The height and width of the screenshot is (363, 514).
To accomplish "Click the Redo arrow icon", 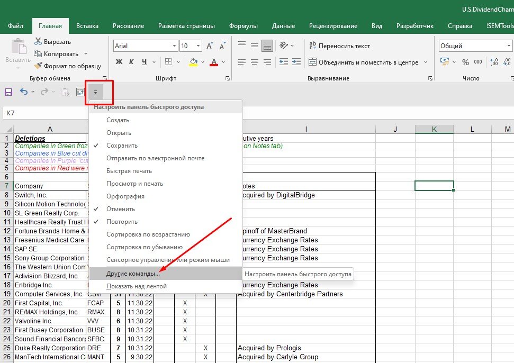I will (x=44, y=92).
